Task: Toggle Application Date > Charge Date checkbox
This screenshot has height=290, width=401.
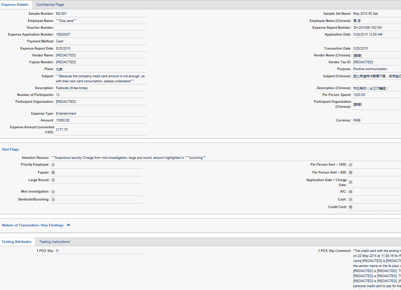Action: 351,182
